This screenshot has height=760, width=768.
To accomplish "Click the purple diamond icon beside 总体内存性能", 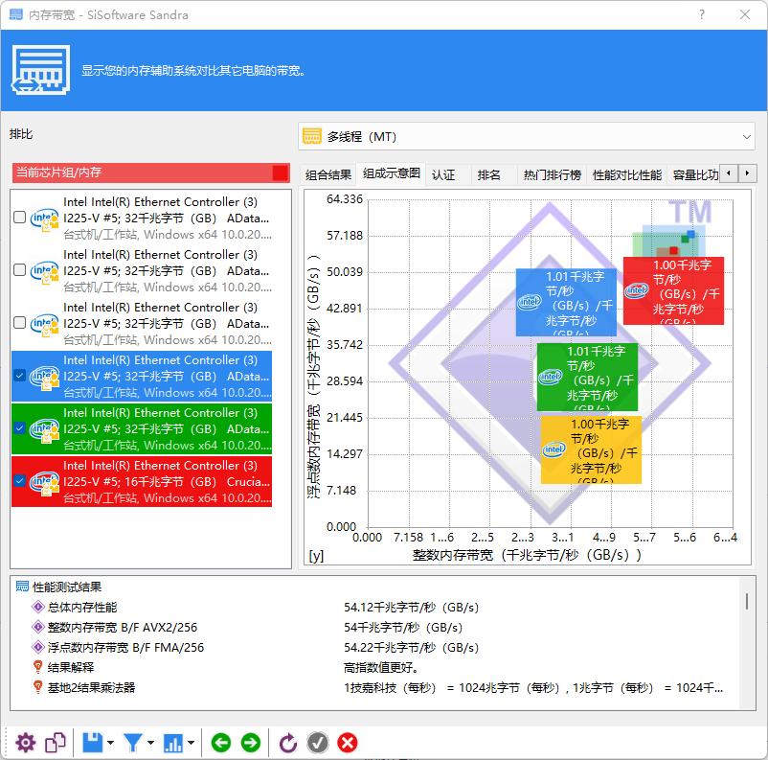I will pyautogui.click(x=37, y=607).
